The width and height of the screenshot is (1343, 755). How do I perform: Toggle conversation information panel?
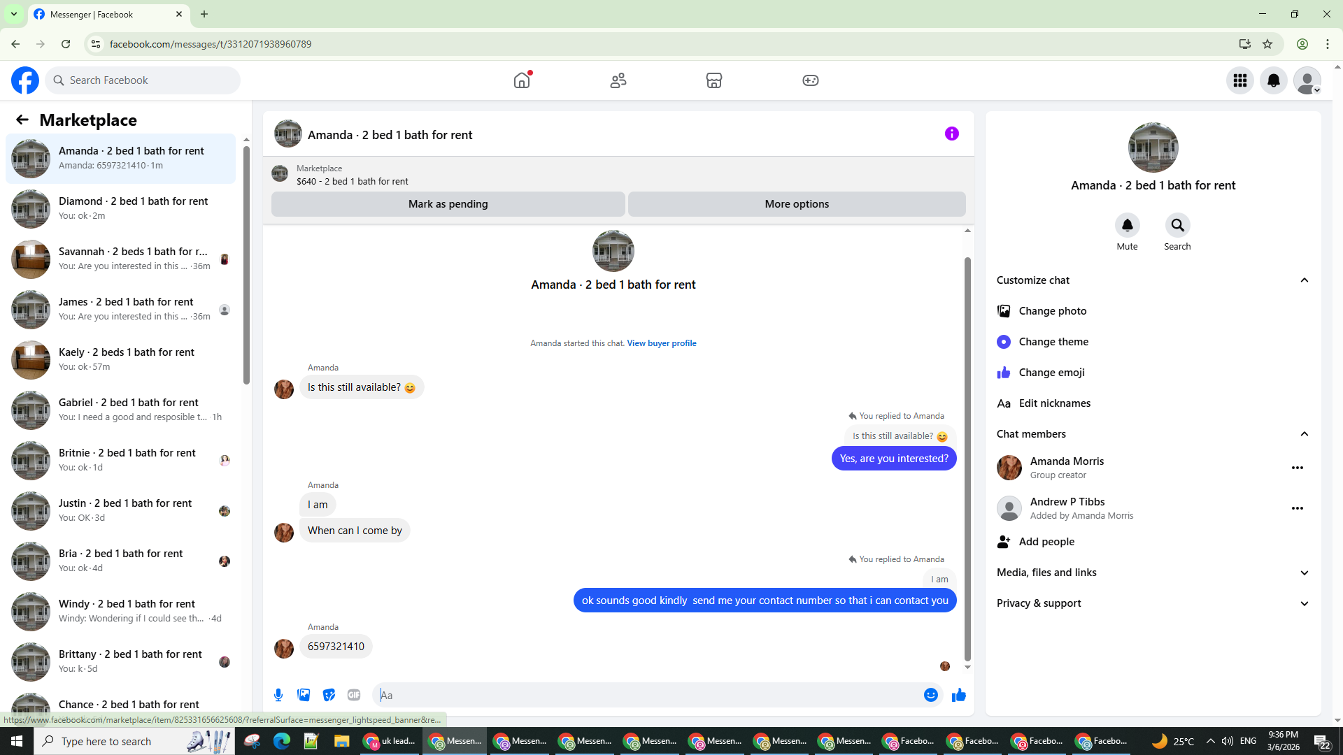951,134
